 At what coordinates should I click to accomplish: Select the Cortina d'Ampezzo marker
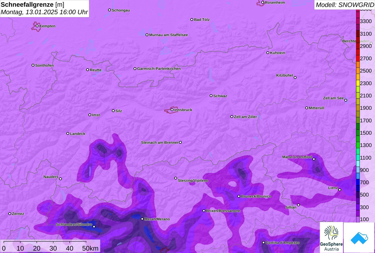click(x=264, y=243)
